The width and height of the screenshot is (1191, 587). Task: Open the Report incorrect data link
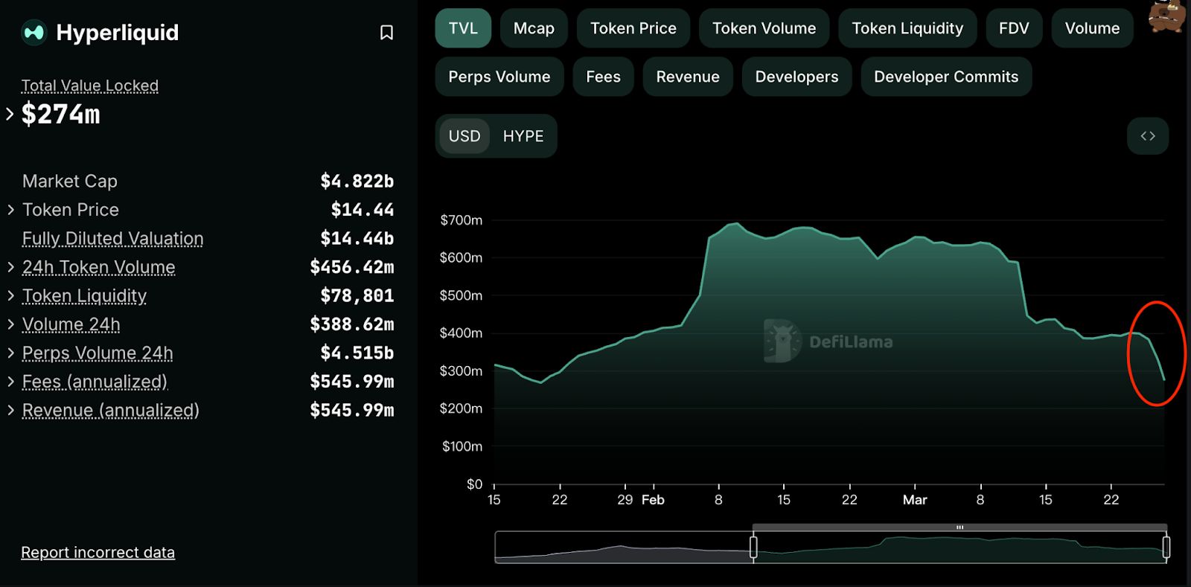98,552
